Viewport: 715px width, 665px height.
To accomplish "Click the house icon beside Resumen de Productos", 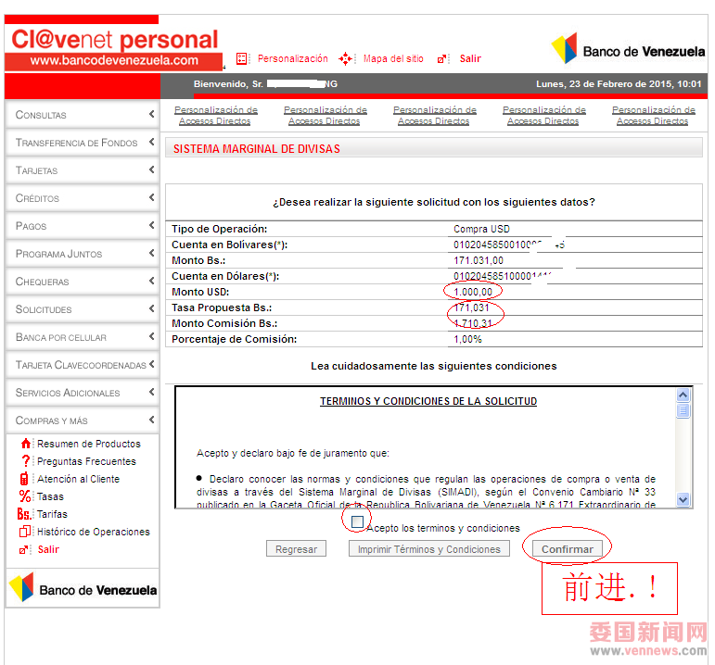I will [26, 444].
